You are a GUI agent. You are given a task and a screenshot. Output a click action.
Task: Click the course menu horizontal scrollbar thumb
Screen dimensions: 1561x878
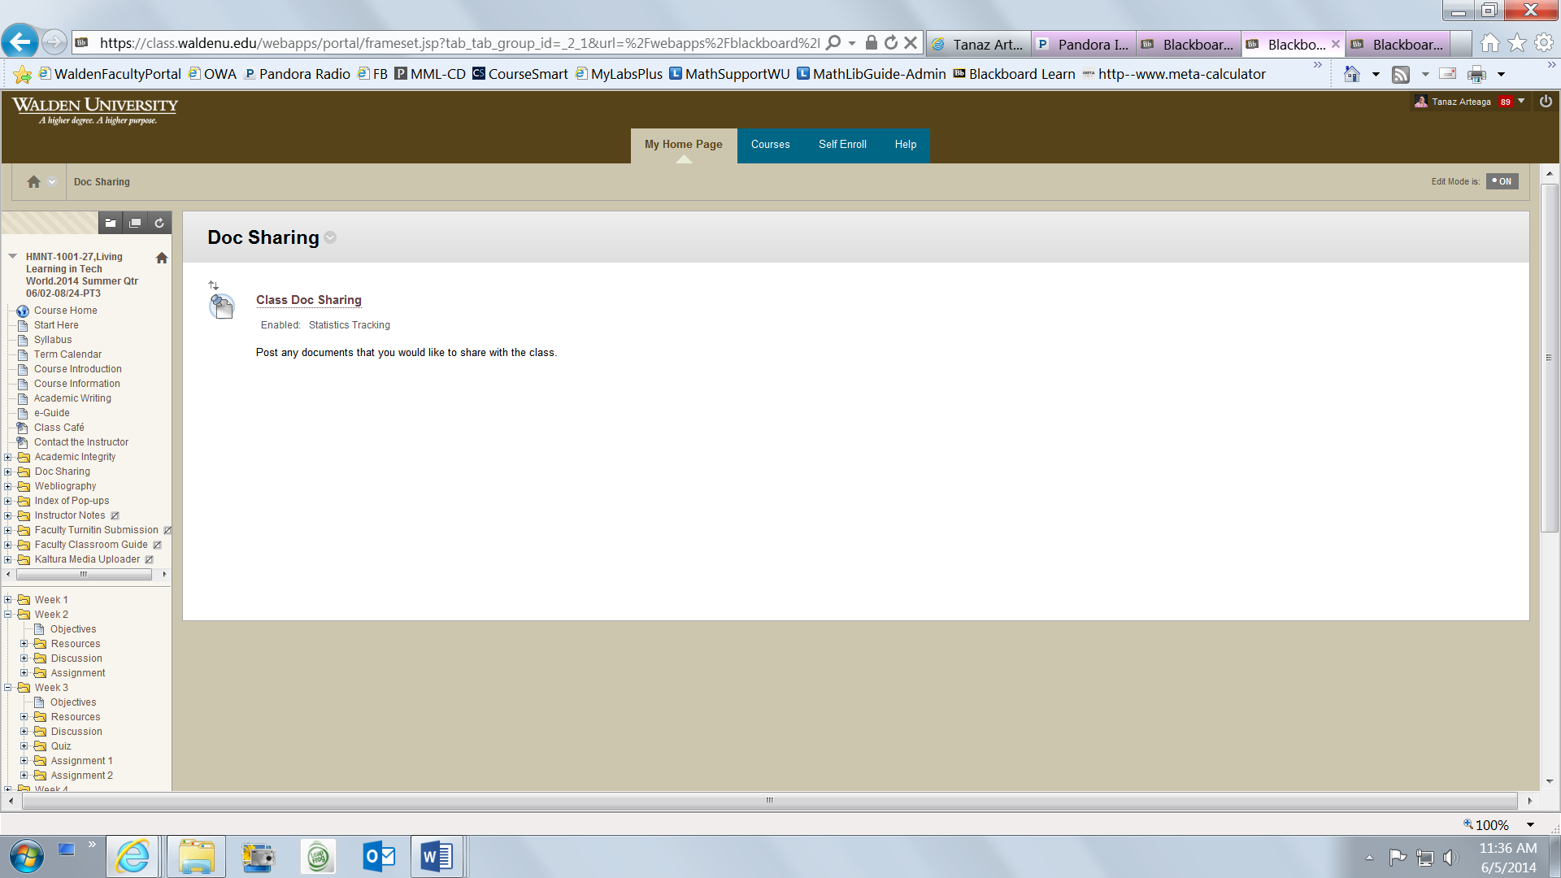84,574
